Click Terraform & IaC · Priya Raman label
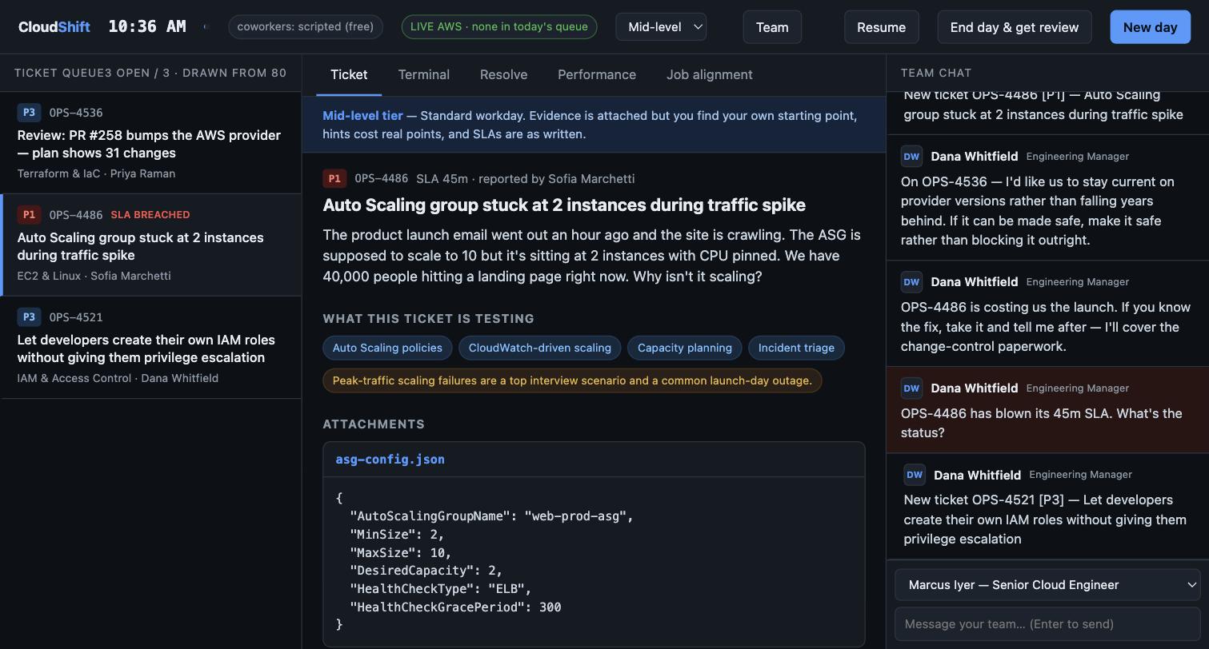This screenshot has width=1209, height=649. click(96, 173)
